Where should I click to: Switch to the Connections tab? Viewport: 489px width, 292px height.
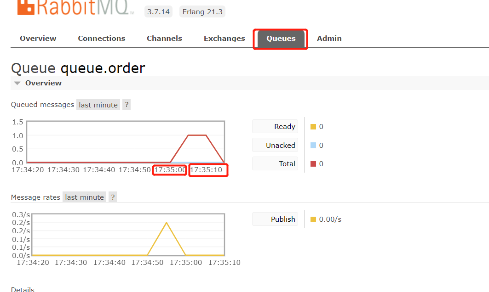pyautogui.click(x=102, y=38)
